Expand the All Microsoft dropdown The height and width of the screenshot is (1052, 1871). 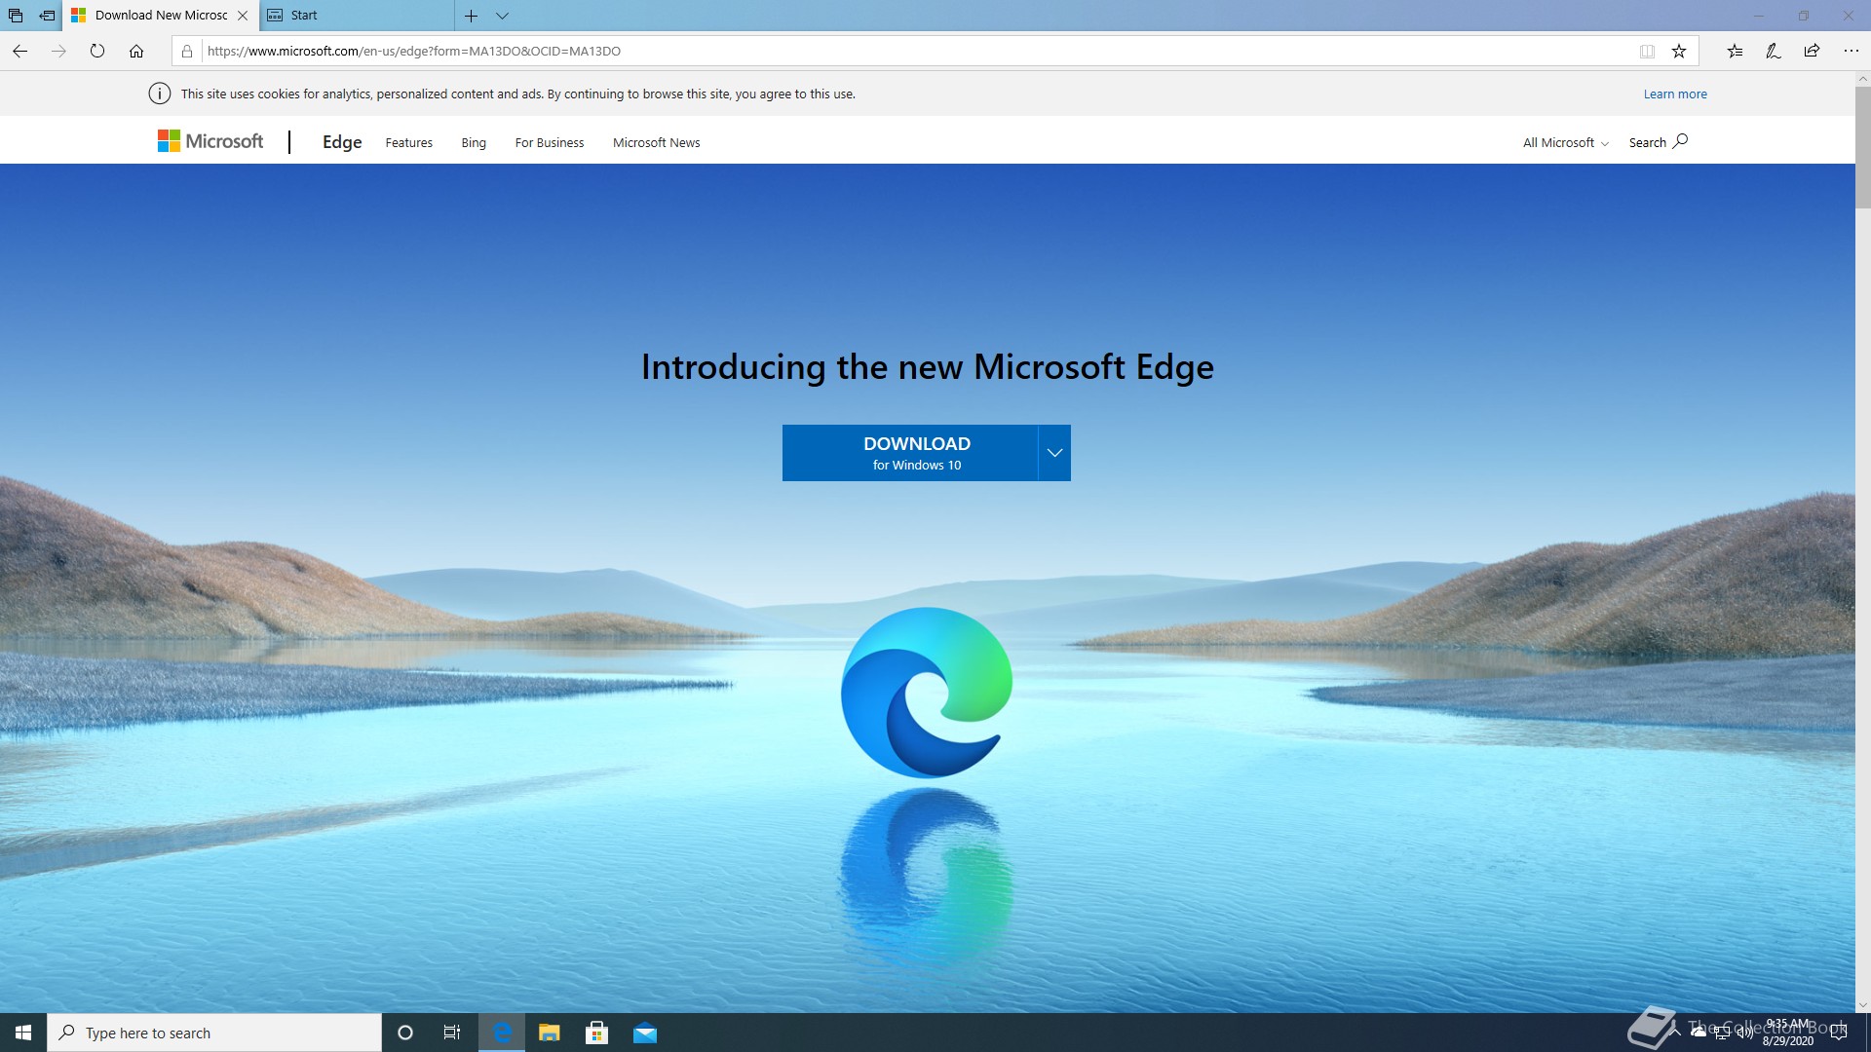pos(1565,142)
